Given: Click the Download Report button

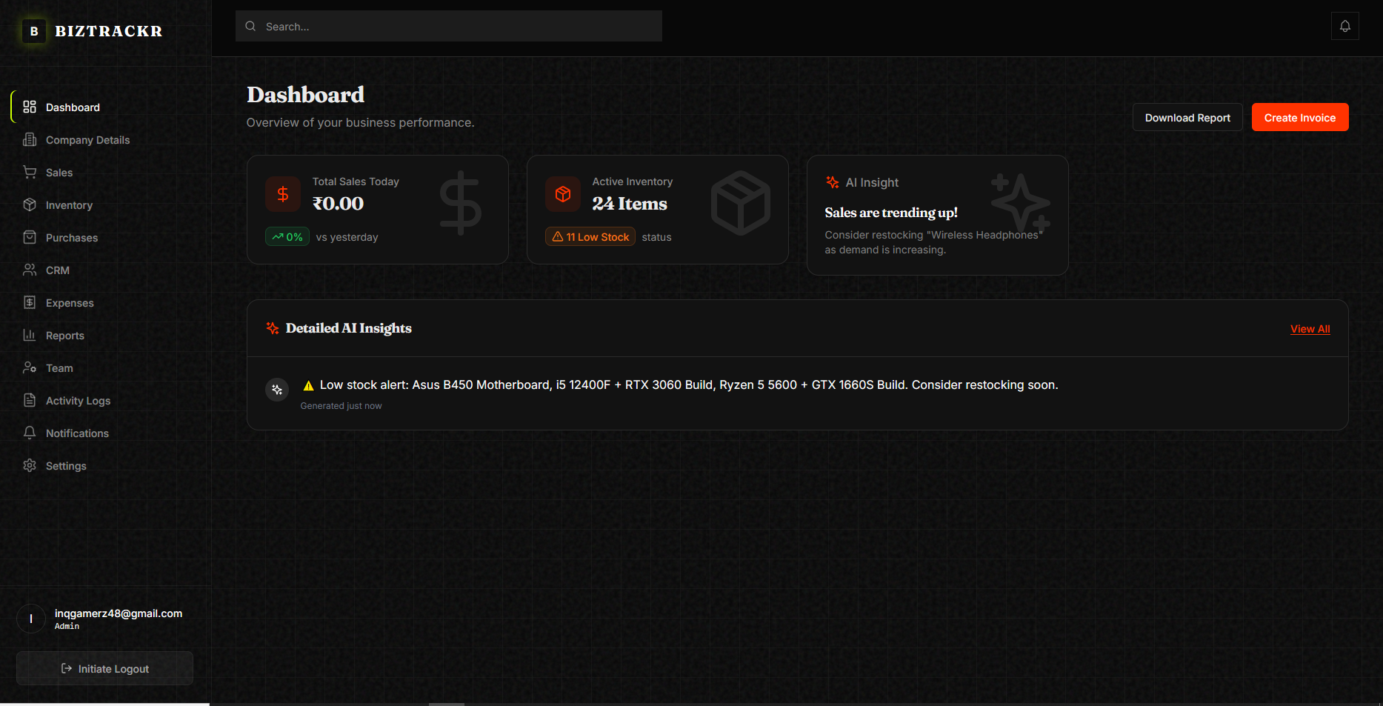Looking at the screenshot, I should coord(1187,118).
